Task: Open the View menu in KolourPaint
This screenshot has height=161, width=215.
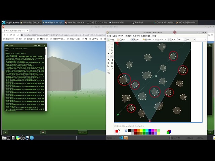Action: pos(121,36)
